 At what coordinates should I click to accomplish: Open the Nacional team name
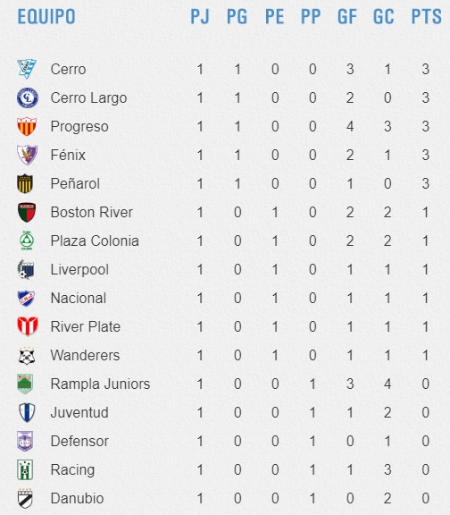click(79, 298)
